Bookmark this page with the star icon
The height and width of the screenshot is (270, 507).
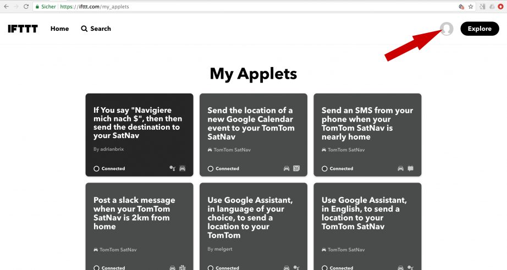pyautogui.click(x=470, y=7)
